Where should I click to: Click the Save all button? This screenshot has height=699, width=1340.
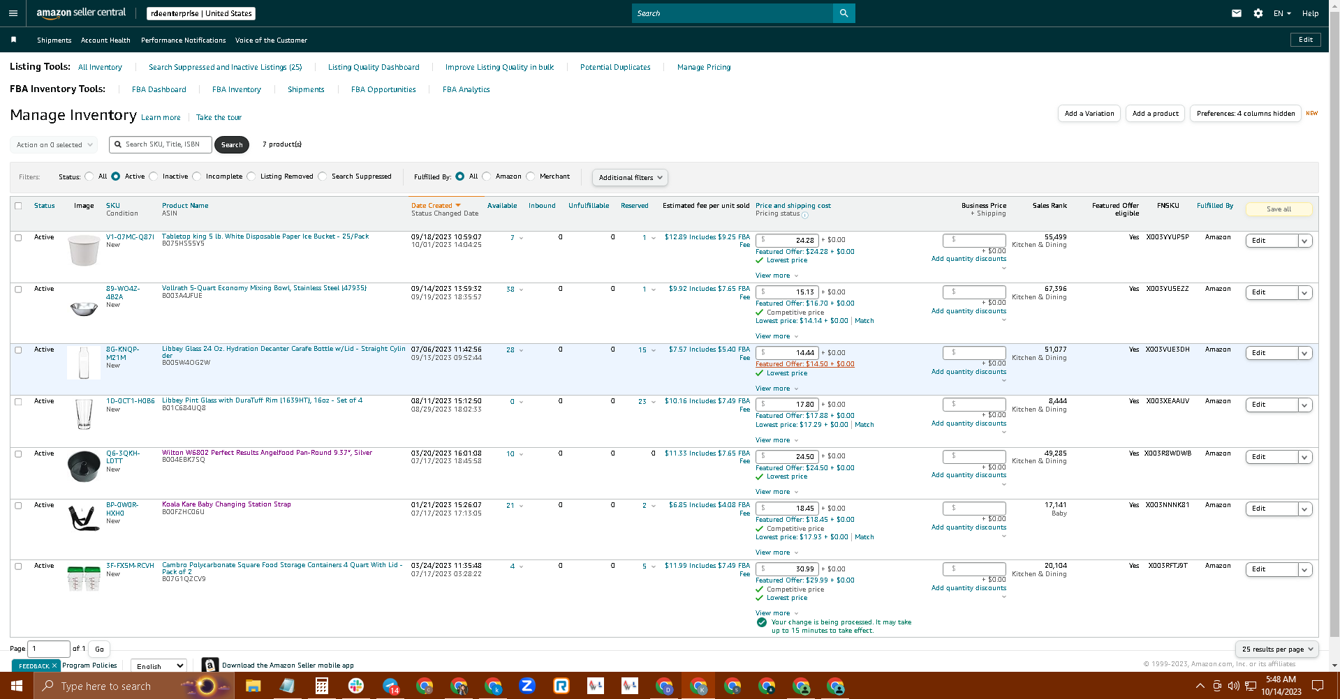[1279, 209]
